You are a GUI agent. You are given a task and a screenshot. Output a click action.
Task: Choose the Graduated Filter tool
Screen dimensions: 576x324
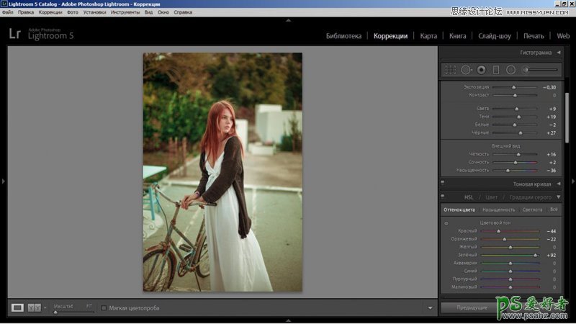(x=495, y=70)
